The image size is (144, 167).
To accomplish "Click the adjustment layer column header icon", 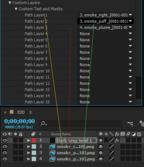I will click(133, 134).
